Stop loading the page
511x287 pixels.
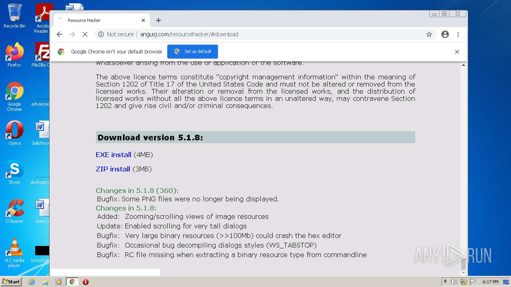pos(85,34)
